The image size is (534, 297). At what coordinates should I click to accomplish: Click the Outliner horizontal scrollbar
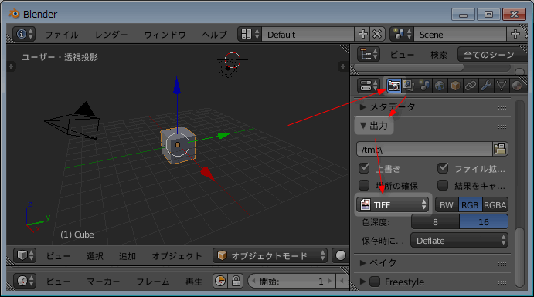pyautogui.click(x=409, y=67)
